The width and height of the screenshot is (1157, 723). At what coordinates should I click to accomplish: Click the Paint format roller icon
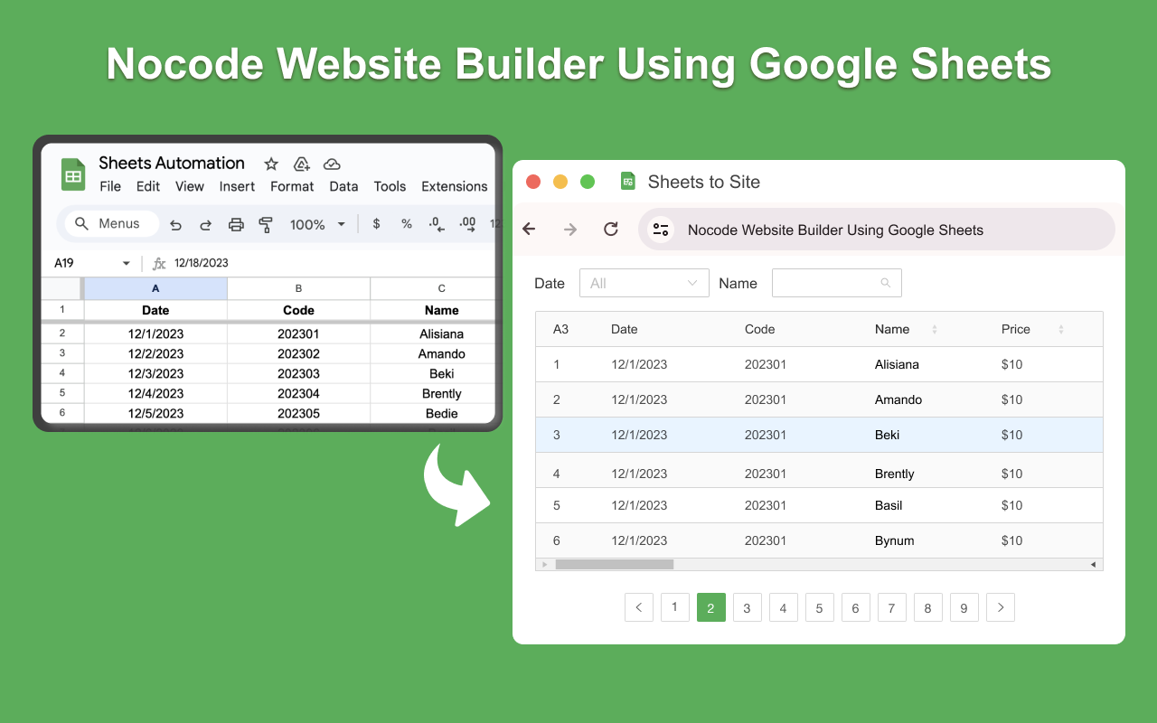coord(266,224)
